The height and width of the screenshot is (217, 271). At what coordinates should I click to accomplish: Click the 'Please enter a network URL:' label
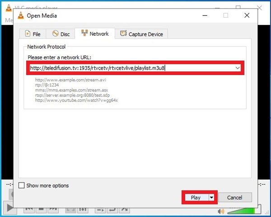click(60, 57)
